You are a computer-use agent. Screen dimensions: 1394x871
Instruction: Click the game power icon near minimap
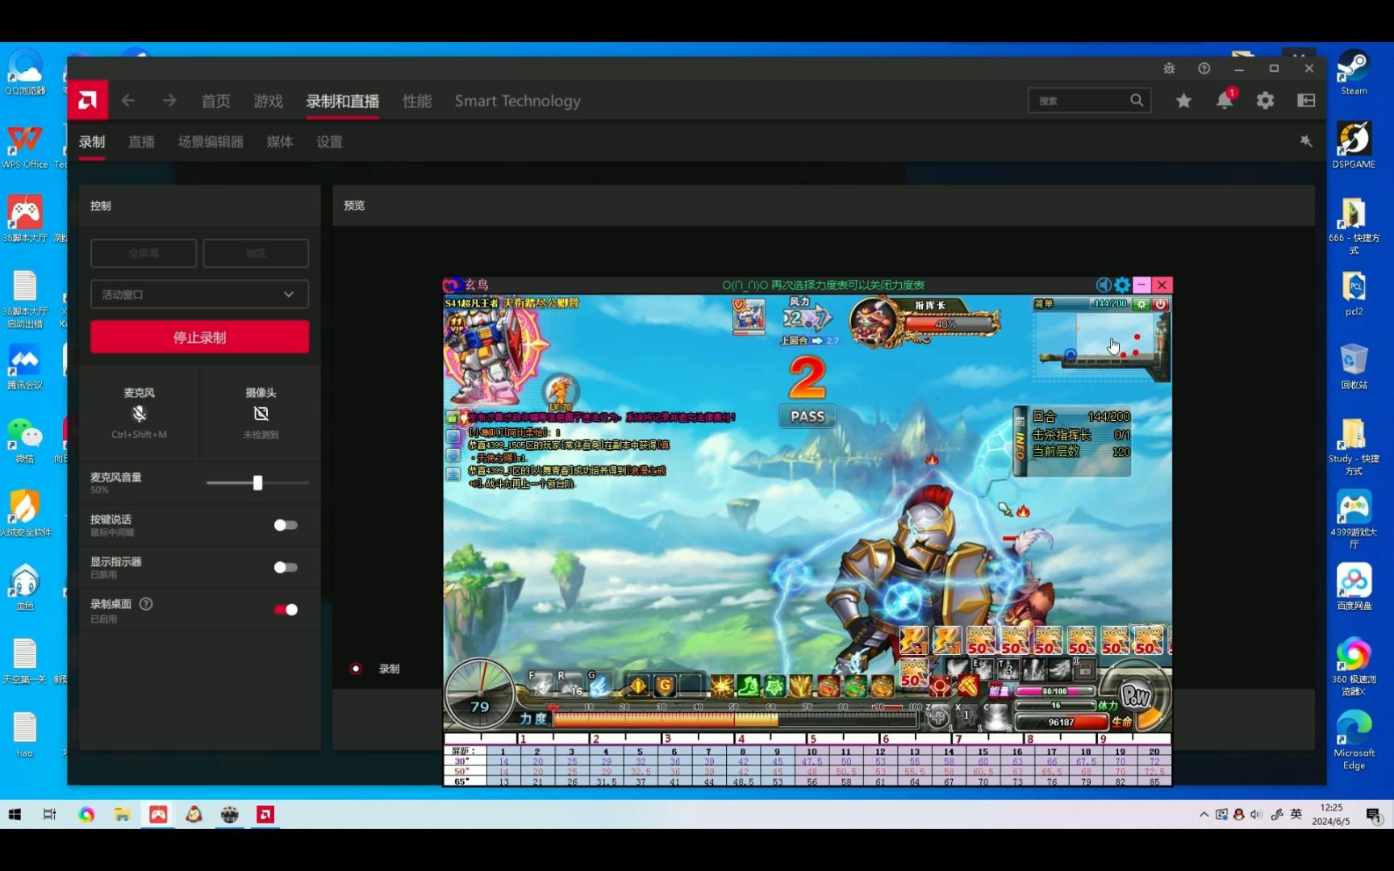[1160, 304]
